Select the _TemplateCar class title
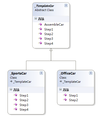Screen dimensions: 99x116 (44, 6)
